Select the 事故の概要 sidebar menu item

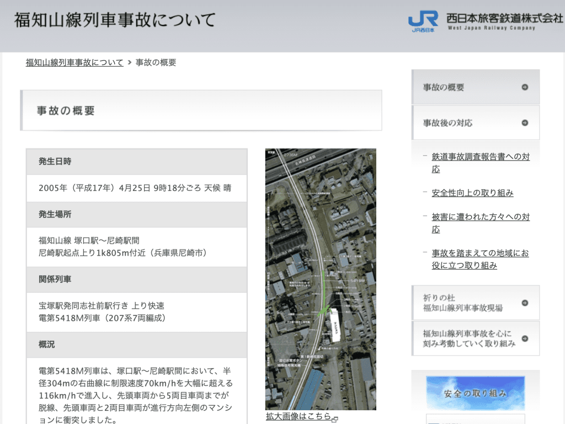tap(444, 87)
